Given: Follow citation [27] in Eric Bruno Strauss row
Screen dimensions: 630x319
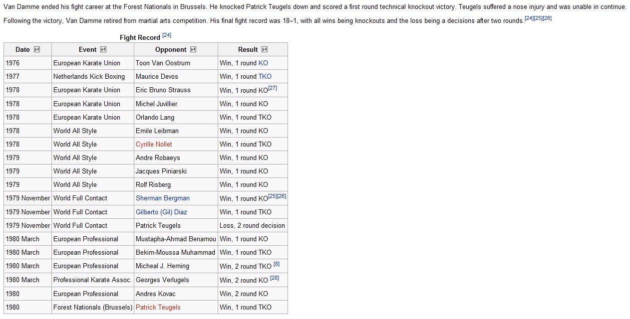Looking at the screenshot, I should (273, 88).
